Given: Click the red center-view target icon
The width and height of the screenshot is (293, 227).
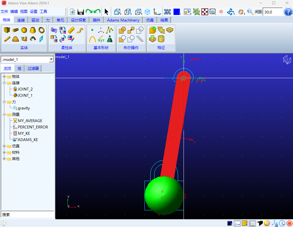Looking at the screenshot, I should click(221, 12).
